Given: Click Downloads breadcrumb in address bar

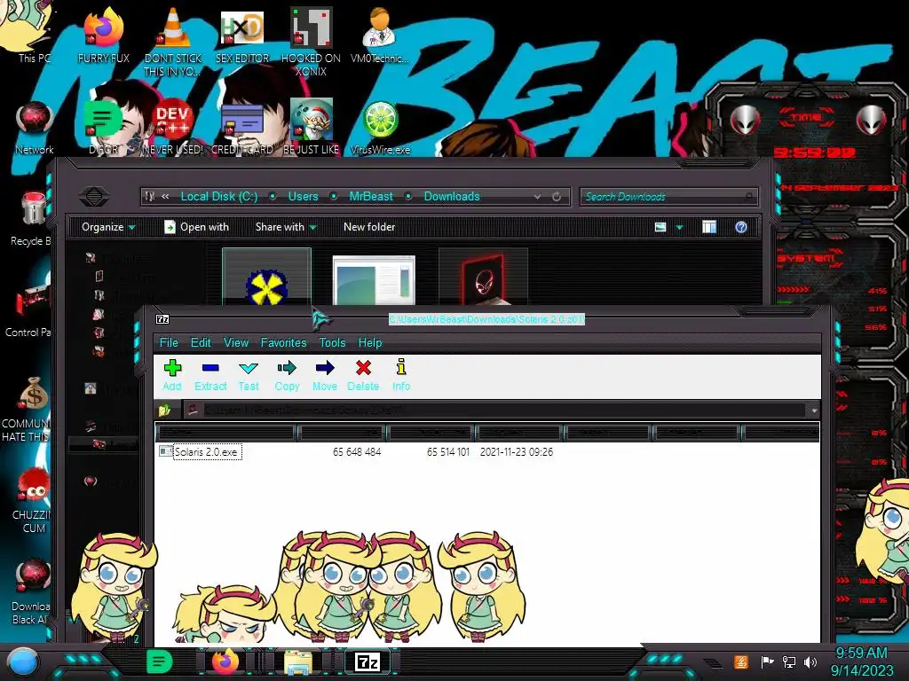Looking at the screenshot, I should 452,196.
